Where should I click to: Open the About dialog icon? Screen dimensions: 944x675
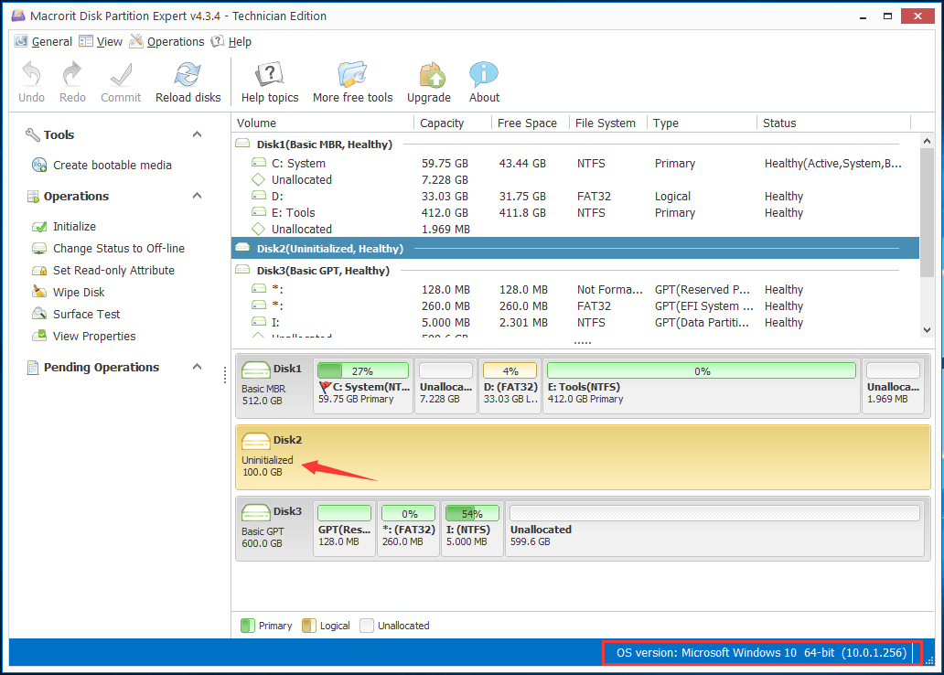[x=484, y=75]
